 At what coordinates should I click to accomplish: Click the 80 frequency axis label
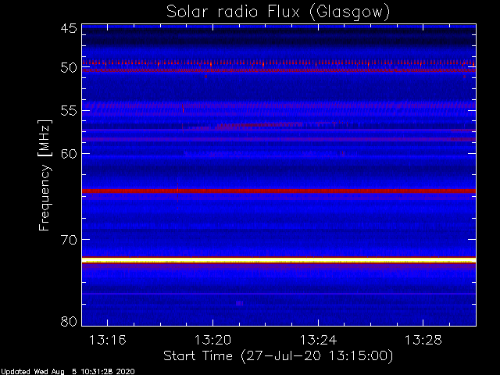pos(69,321)
